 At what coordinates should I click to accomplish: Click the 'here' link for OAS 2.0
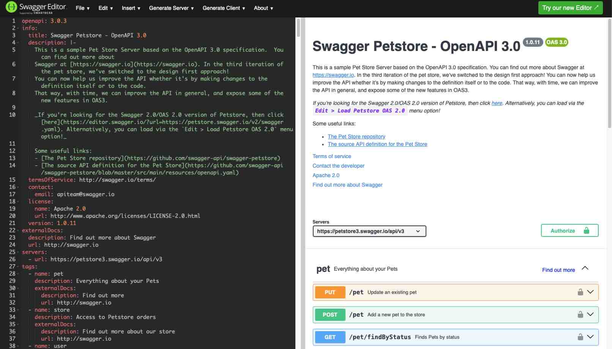tap(497, 103)
